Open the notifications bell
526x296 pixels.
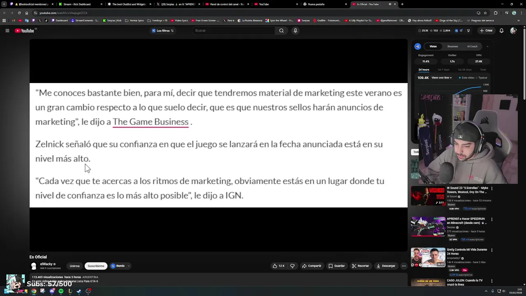(x=501, y=30)
